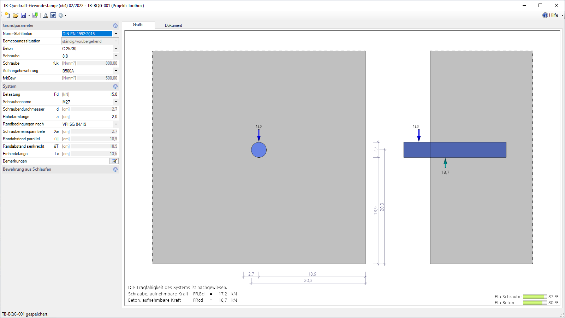Click the Belastung Fd value field
The image size is (565, 318).
[x=94, y=94]
